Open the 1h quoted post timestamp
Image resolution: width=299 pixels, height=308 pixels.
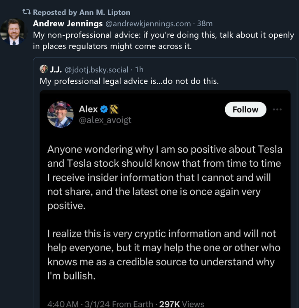(x=139, y=69)
